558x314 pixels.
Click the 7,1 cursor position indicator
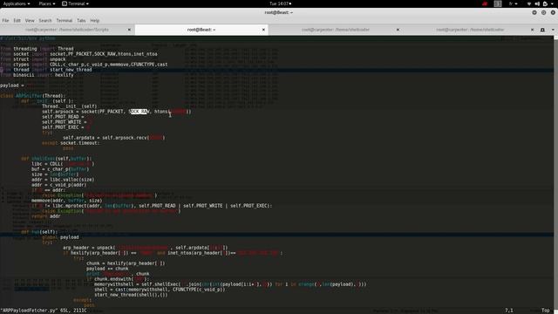[x=509, y=311]
